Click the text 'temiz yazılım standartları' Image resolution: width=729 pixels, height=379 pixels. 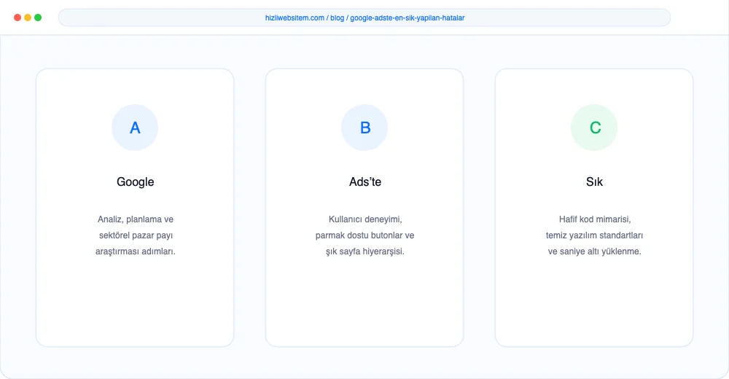tap(594, 235)
